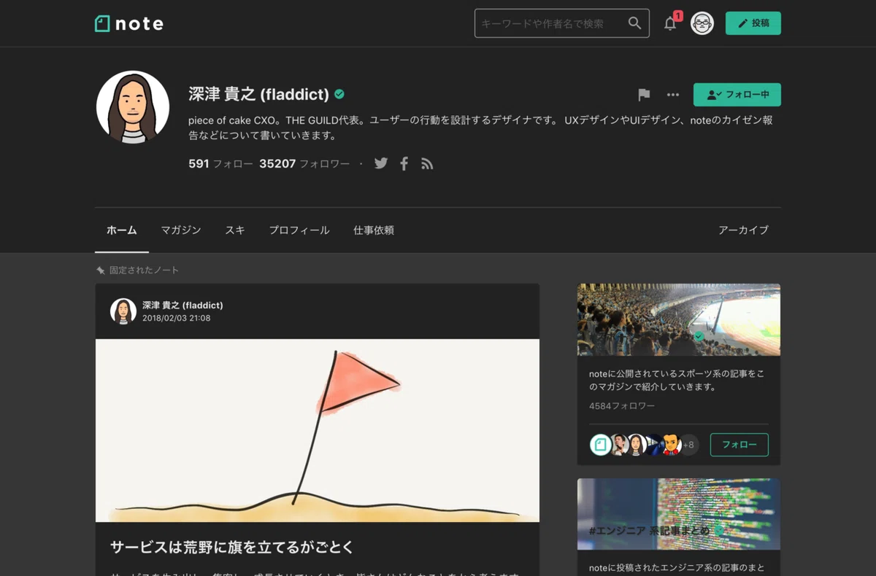Switch to the マガジン tab

click(x=181, y=230)
